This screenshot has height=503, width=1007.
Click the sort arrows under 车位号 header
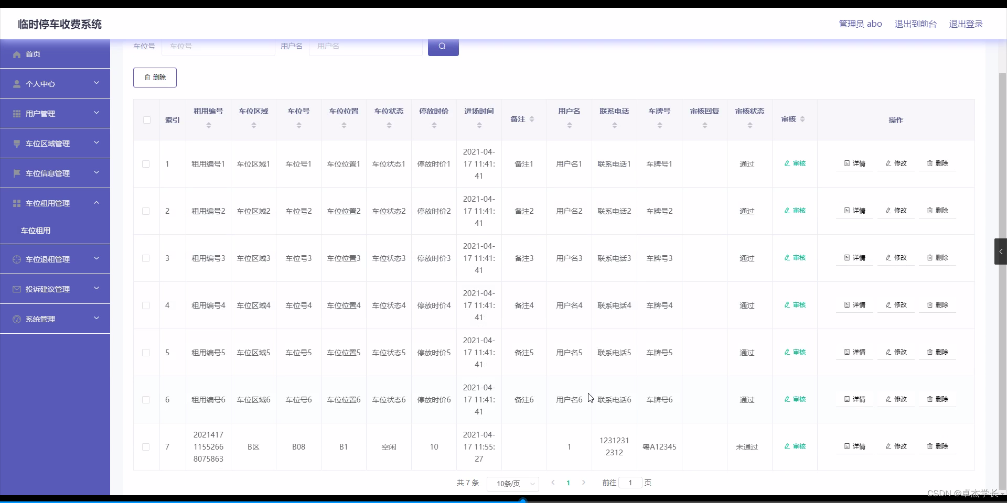pyautogui.click(x=299, y=125)
